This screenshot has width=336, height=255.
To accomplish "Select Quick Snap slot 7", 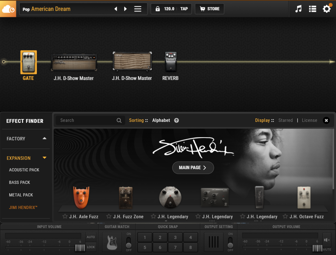I will click(175, 247).
